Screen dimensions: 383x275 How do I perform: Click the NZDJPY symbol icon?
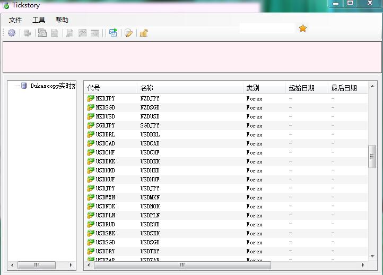point(91,98)
